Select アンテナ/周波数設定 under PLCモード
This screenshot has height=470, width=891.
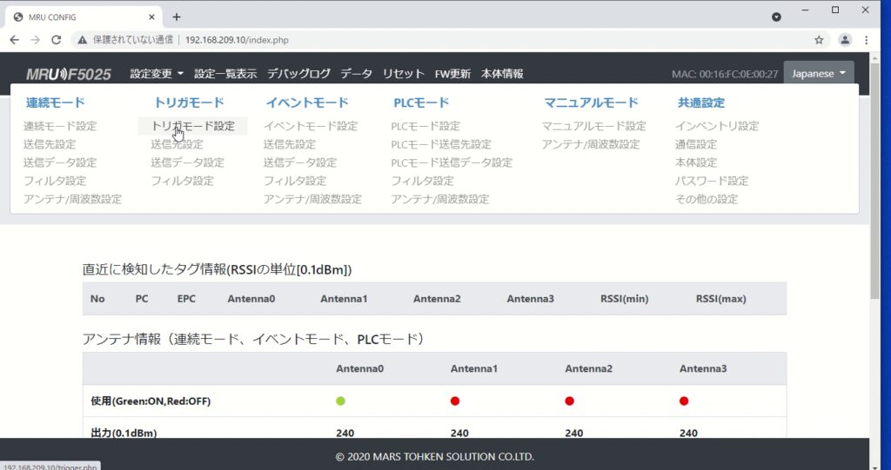coord(439,199)
